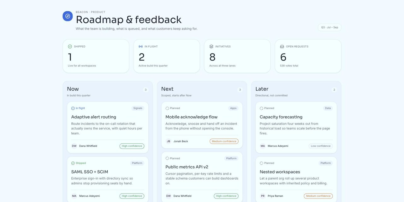This screenshot has width=404, height=202.
Task: Click the DW avatar beside Dana Whitfield on Adaptive alert routing
Action: tap(74, 146)
